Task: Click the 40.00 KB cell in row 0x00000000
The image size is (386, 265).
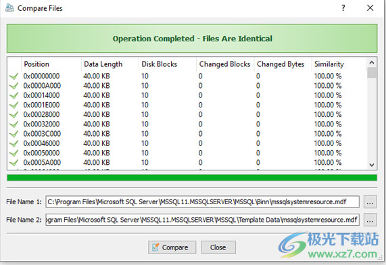Action: point(97,76)
